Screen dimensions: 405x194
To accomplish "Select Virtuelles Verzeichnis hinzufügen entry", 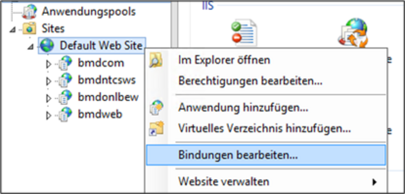I will pyautogui.click(x=264, y=129).
